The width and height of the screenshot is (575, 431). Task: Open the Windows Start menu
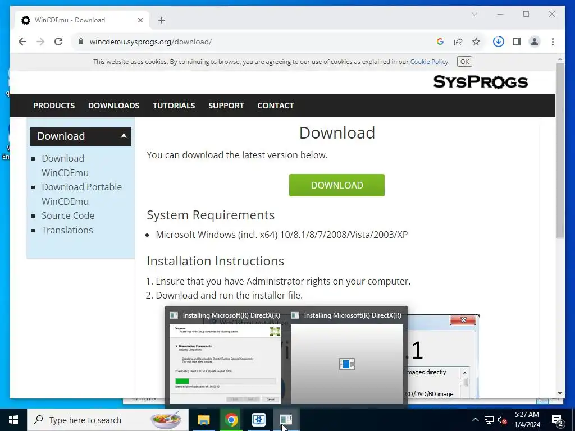[13, 420]
